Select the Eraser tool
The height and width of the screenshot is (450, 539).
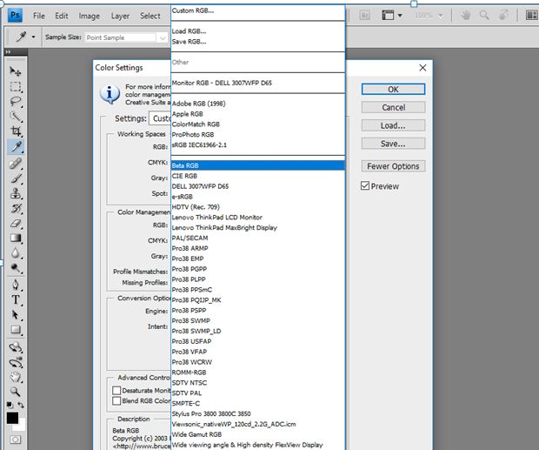coord(15,224)
